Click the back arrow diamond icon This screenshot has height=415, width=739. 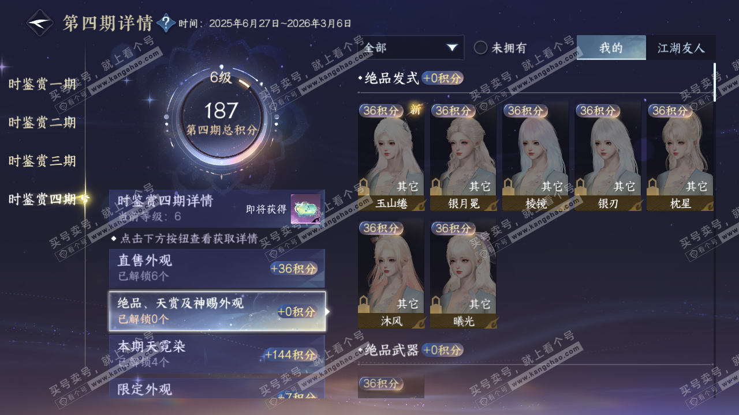click(40, 23)
